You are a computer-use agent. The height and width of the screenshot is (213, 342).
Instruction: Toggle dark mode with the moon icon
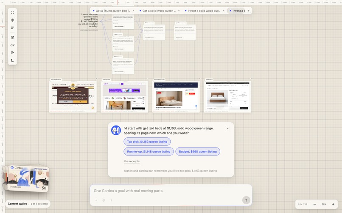(12, 60)
